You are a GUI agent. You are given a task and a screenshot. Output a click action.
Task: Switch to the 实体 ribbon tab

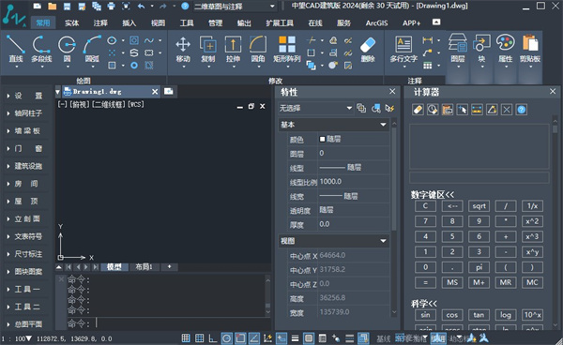(72, 23)
